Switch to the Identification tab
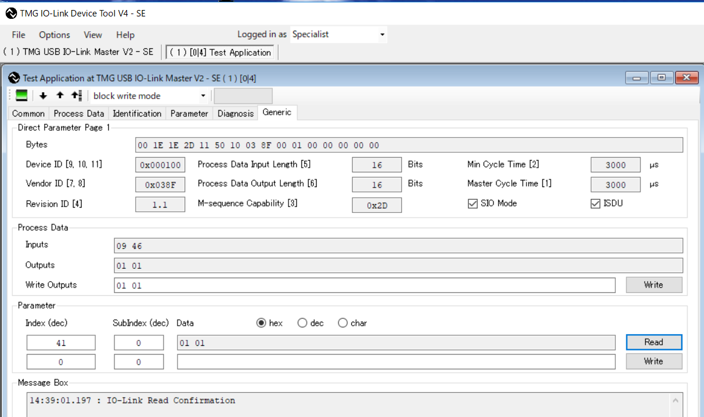The width and height of the screenshot is (704, 417). click(137, 114)
